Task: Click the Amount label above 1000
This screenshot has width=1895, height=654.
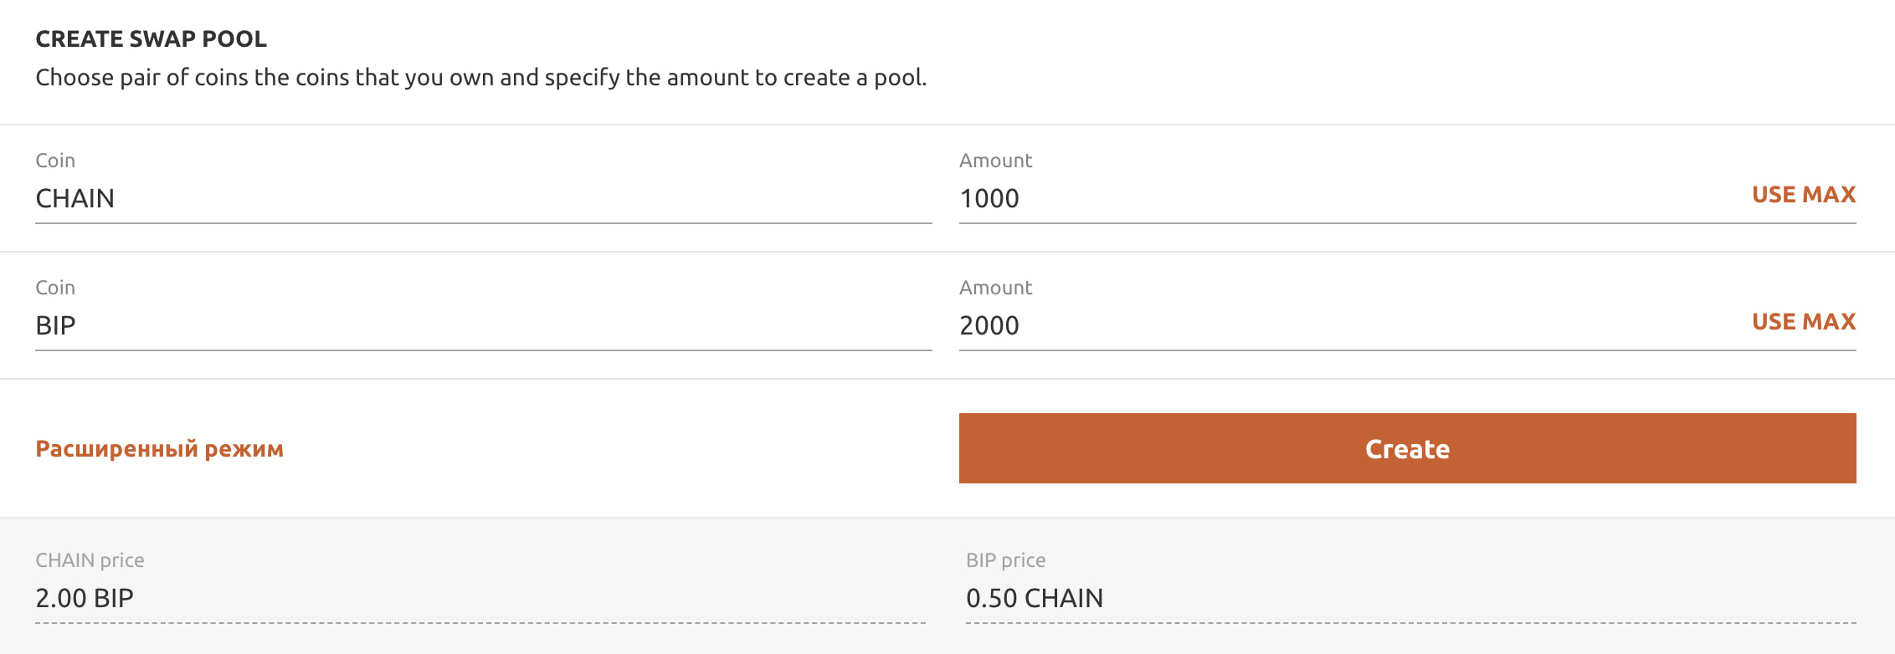Action: pyautogui.click(x=995, y=161)
